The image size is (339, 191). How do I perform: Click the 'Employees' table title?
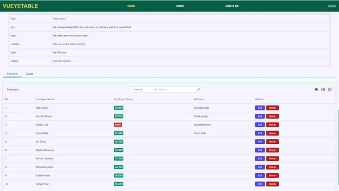point(13,89)
